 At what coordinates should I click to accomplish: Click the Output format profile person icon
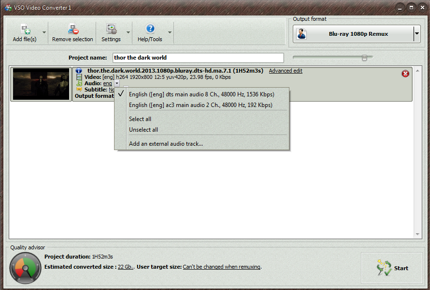tap(301, 34)
